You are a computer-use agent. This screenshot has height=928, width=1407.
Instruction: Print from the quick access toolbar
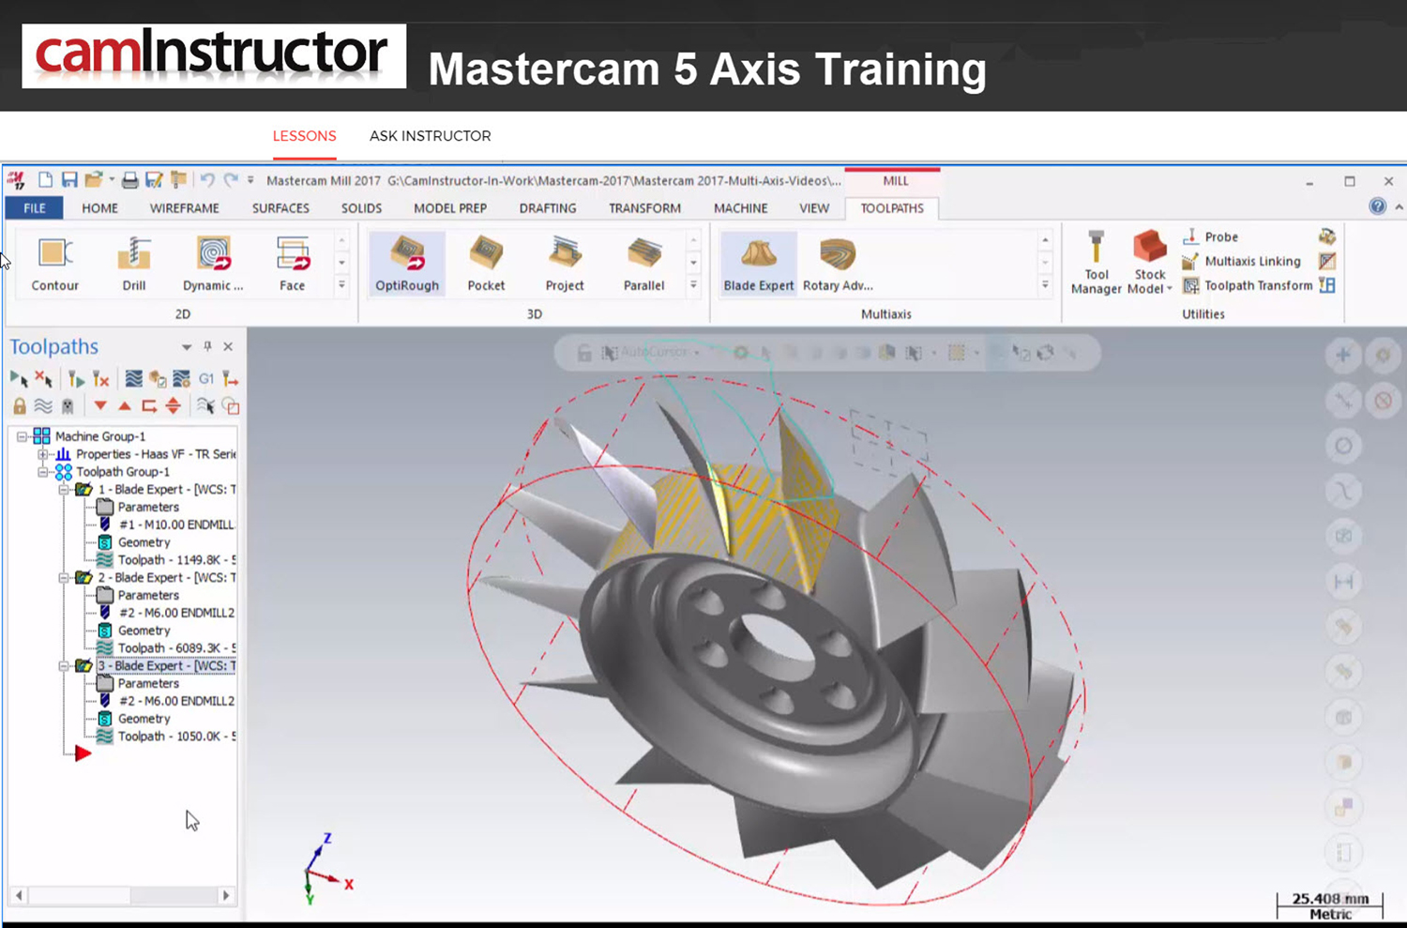[x=130, y=180]
